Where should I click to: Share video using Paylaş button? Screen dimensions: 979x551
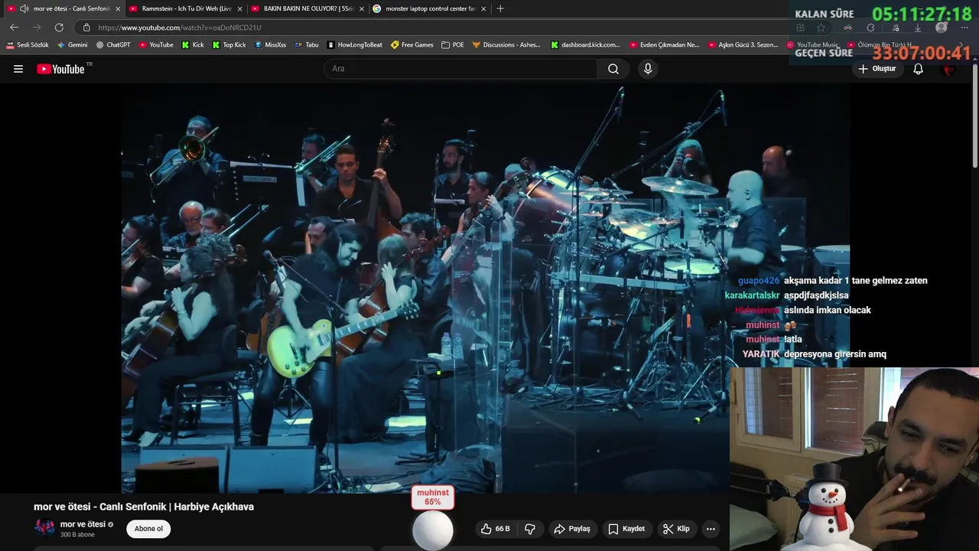click(x=572, y=529)
